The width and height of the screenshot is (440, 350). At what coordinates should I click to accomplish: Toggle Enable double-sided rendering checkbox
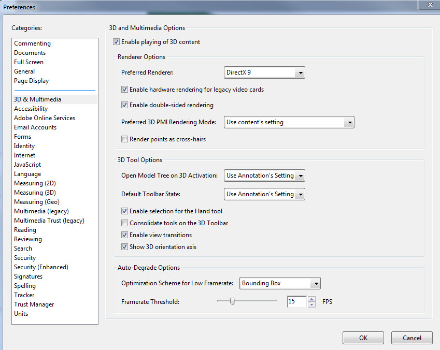(x=124, y=105)
